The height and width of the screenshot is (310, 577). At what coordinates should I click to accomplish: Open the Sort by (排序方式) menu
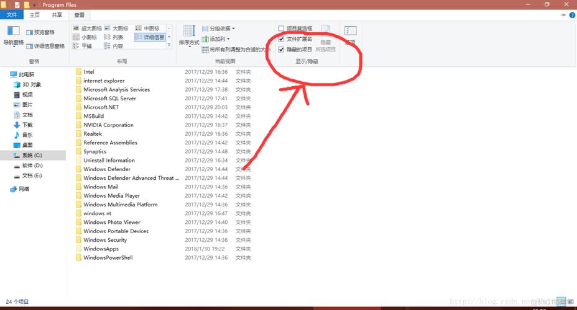pyautogui.click(x=189, y=37)
